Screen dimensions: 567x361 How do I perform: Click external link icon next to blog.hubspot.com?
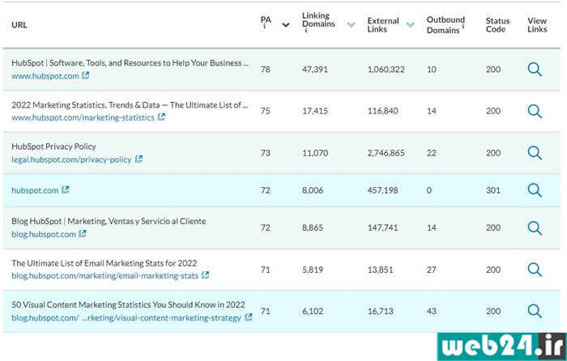(x=83, y=233)
